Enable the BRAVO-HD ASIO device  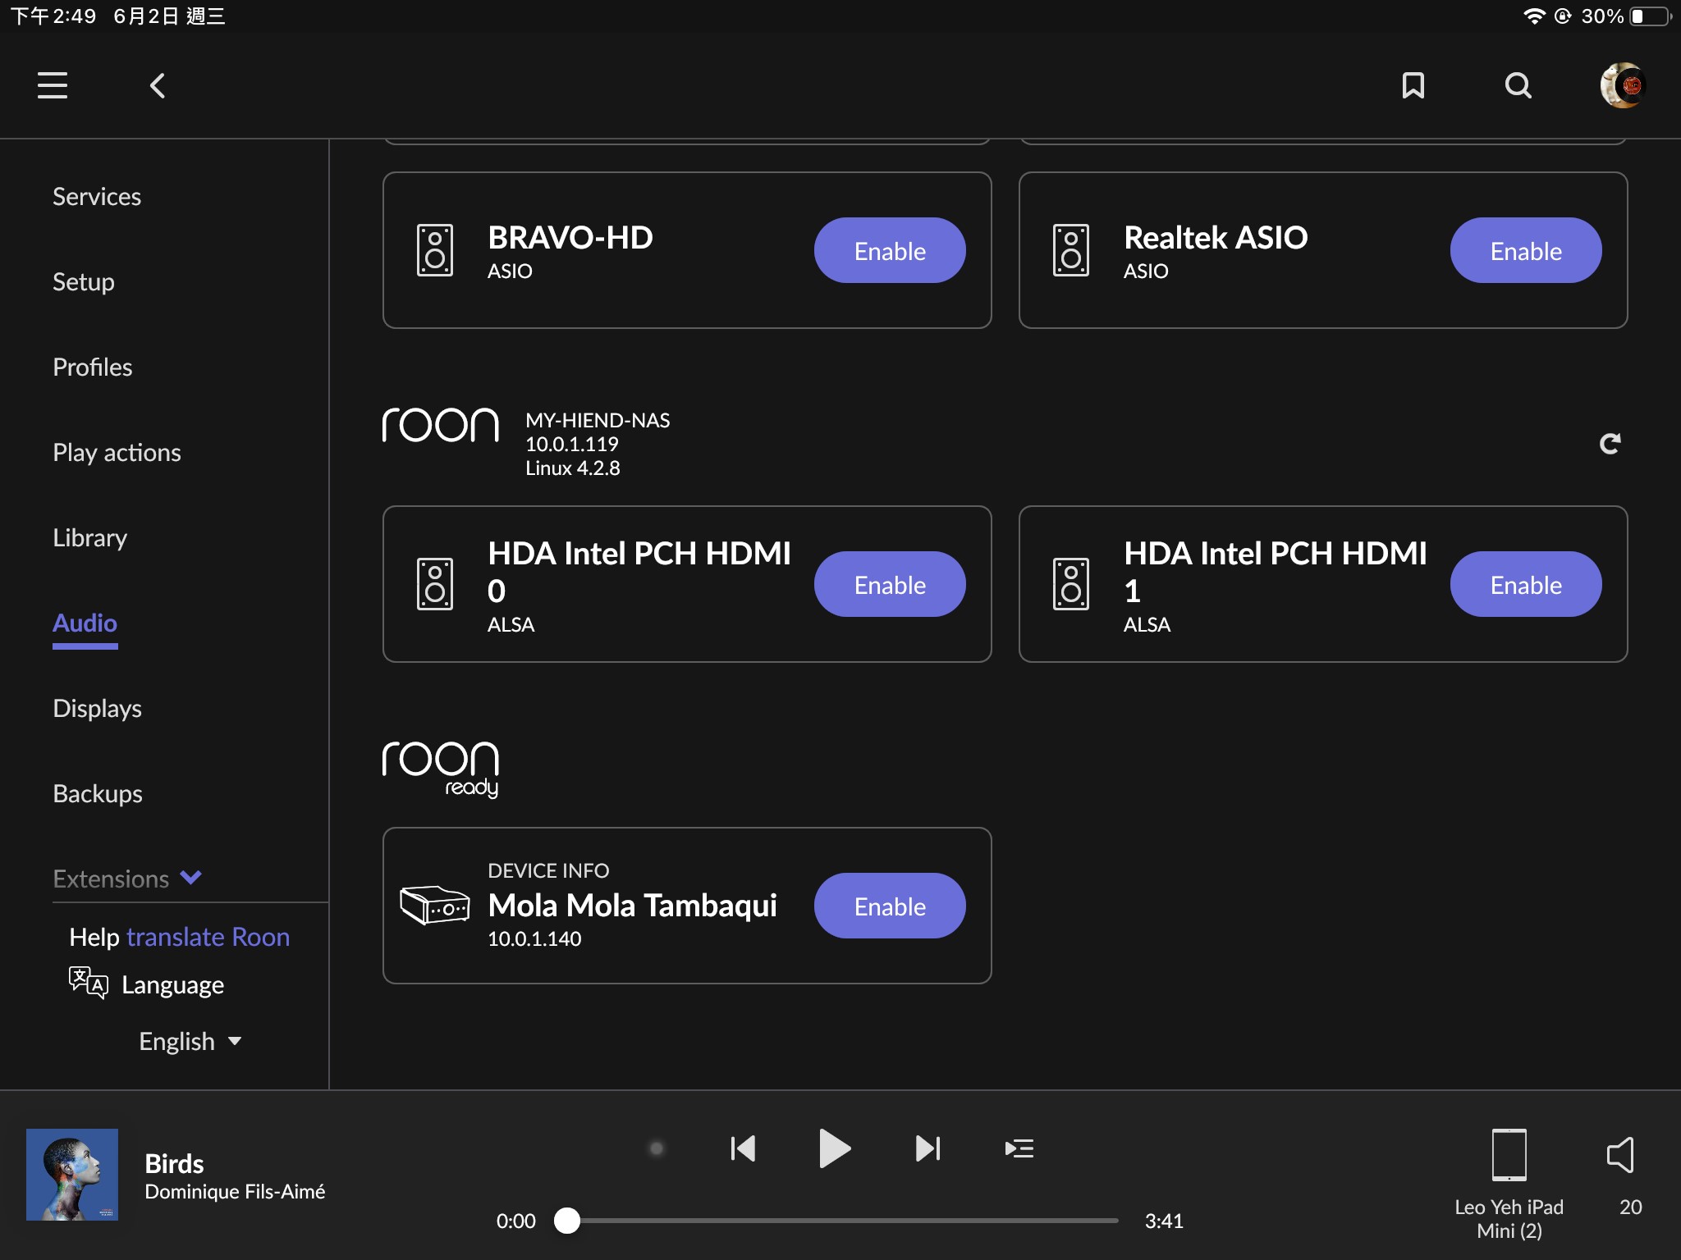point(890,250)
